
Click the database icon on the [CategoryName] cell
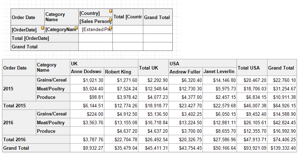tap(76, 28)
